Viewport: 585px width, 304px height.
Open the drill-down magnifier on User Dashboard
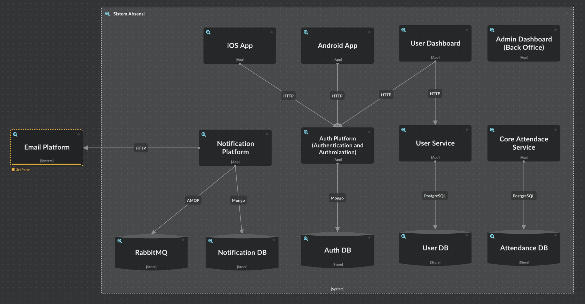pos(403,30)
